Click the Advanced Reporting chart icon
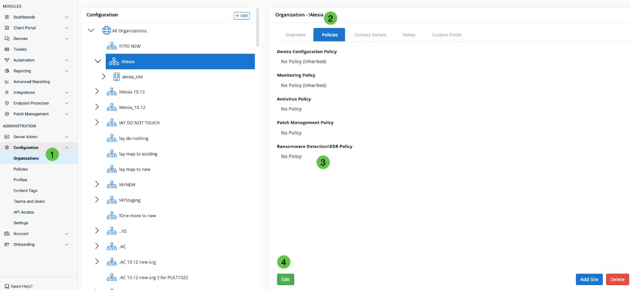 coord(7,82)
